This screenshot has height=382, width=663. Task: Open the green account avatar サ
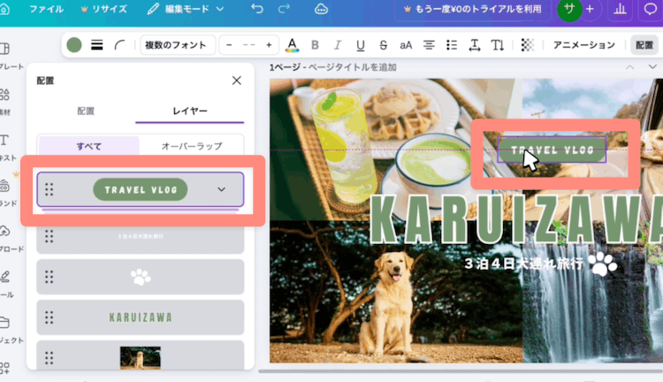click(569, 9)
